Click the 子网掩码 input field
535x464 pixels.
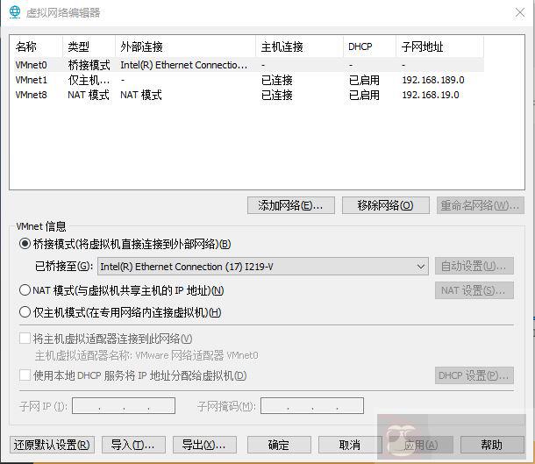coord(312,405)
